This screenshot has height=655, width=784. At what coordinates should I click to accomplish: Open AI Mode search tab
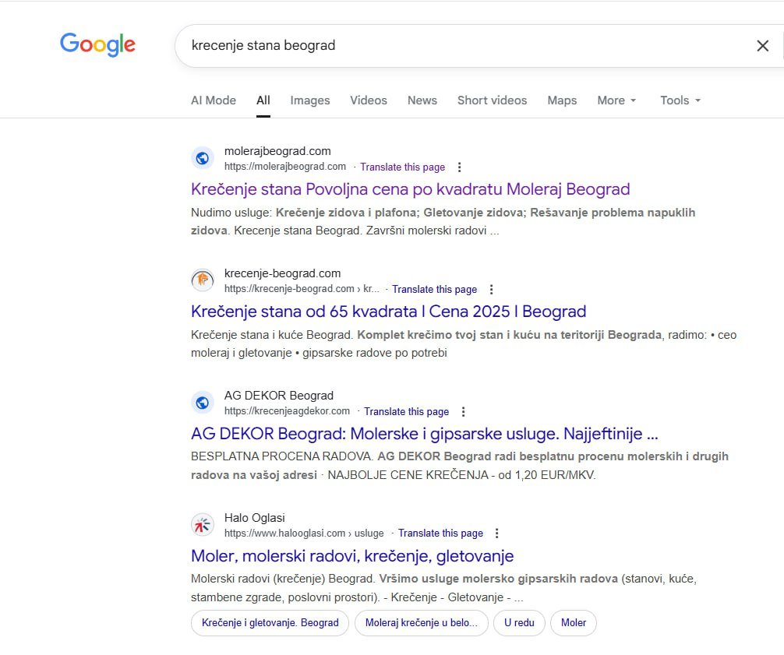coord(214,100)
